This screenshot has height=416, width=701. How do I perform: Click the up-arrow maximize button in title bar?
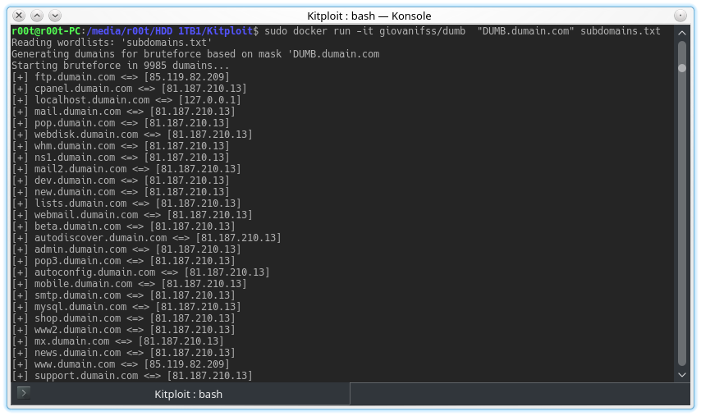click(37, 16)
